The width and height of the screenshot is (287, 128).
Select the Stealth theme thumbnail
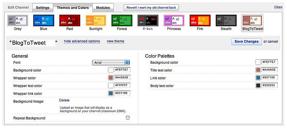(x=226, y=20)
